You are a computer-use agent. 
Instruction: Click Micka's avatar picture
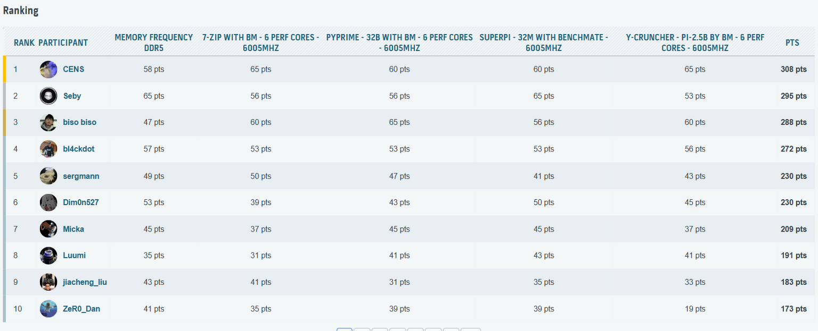tap(48, 229)
